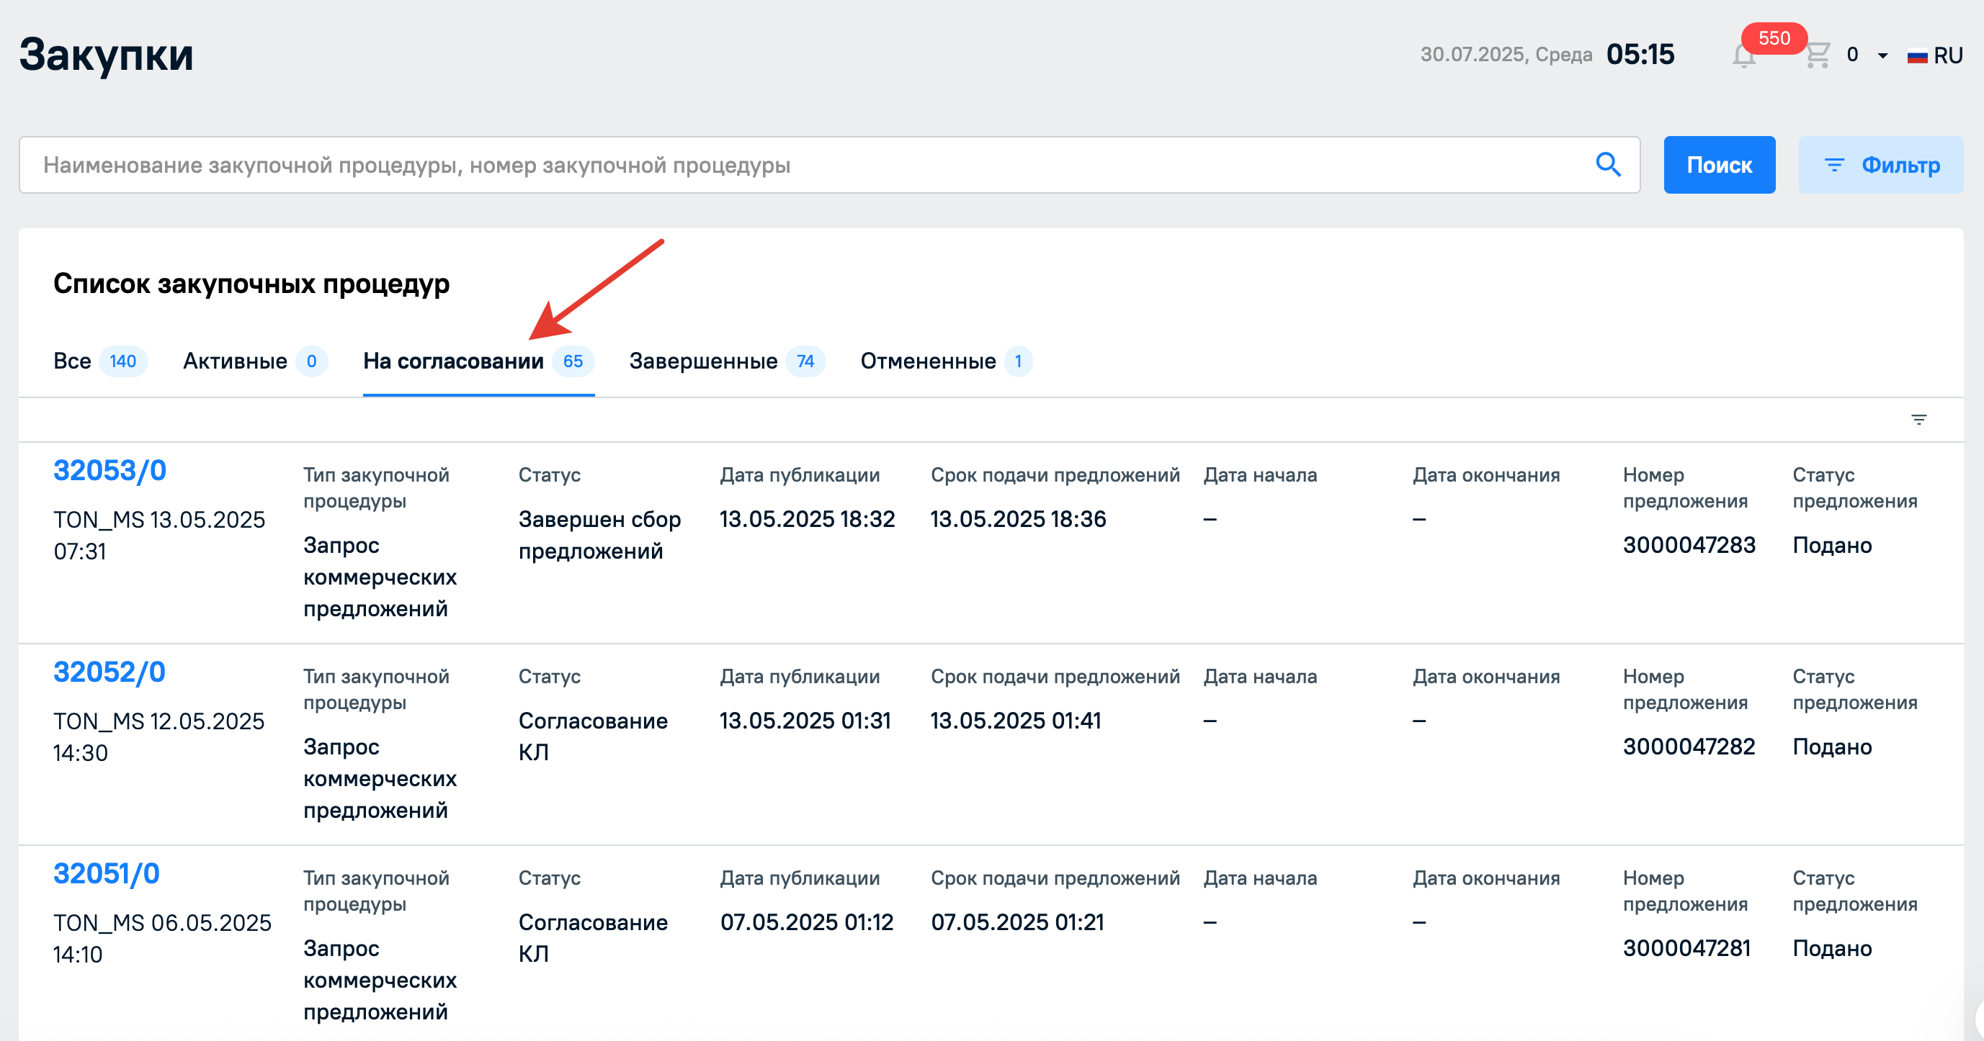Image resolution: width=1984 pixels, height=1041 pixels.
Task: Click submission deadline 13.05.2025 01:41
Action: tap(1016, 721)
